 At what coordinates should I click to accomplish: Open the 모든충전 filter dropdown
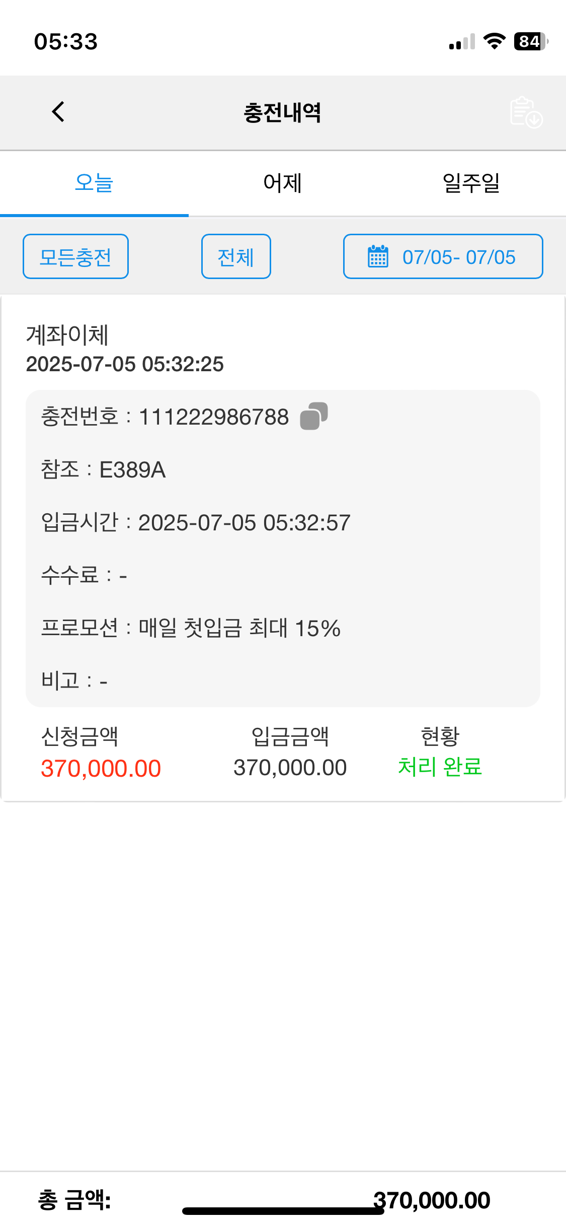click(75, 256)
